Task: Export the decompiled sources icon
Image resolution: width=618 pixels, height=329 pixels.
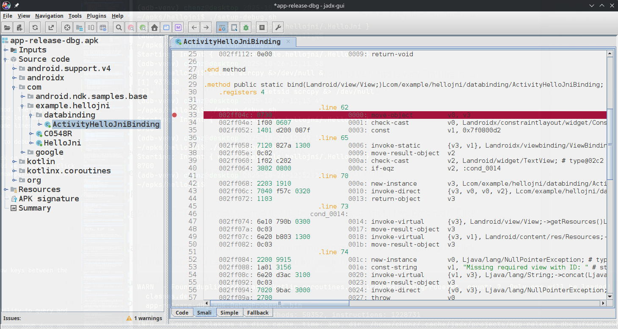Action: tap(51, 27)
